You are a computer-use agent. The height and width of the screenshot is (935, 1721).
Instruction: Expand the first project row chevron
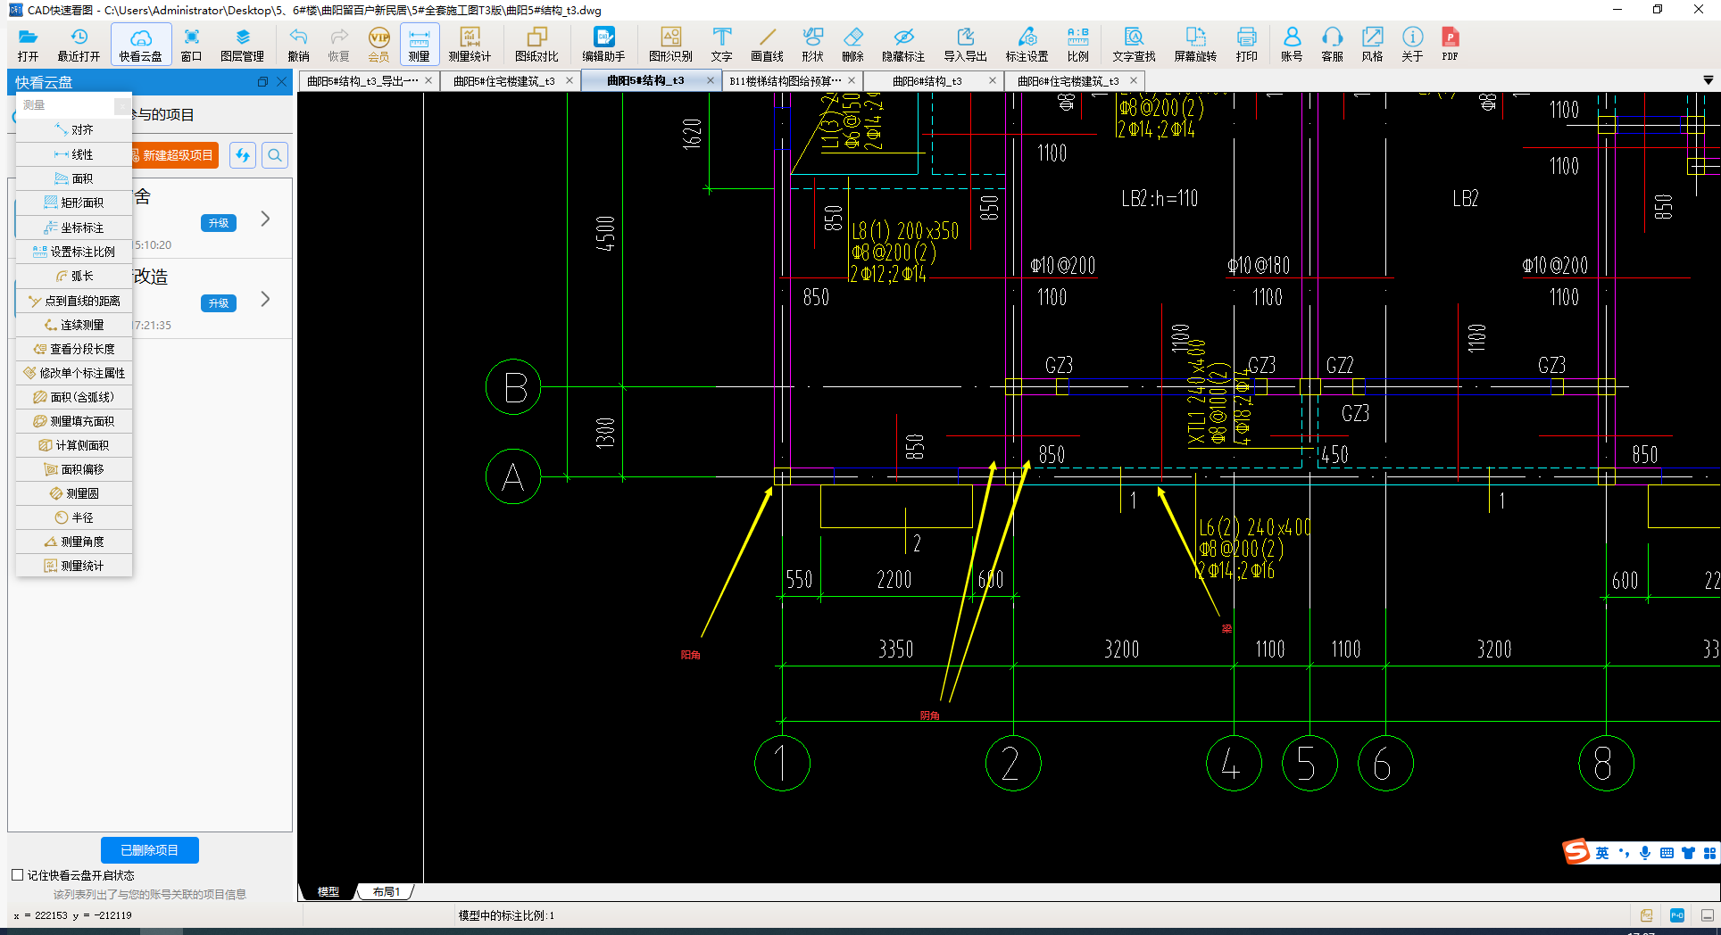click(265, 219)
